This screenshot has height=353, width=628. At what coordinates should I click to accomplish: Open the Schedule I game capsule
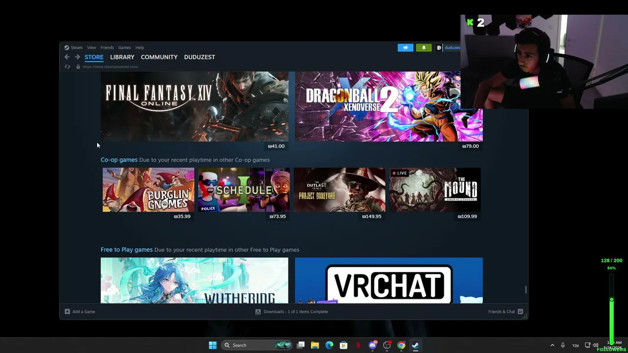click(244, 190)
